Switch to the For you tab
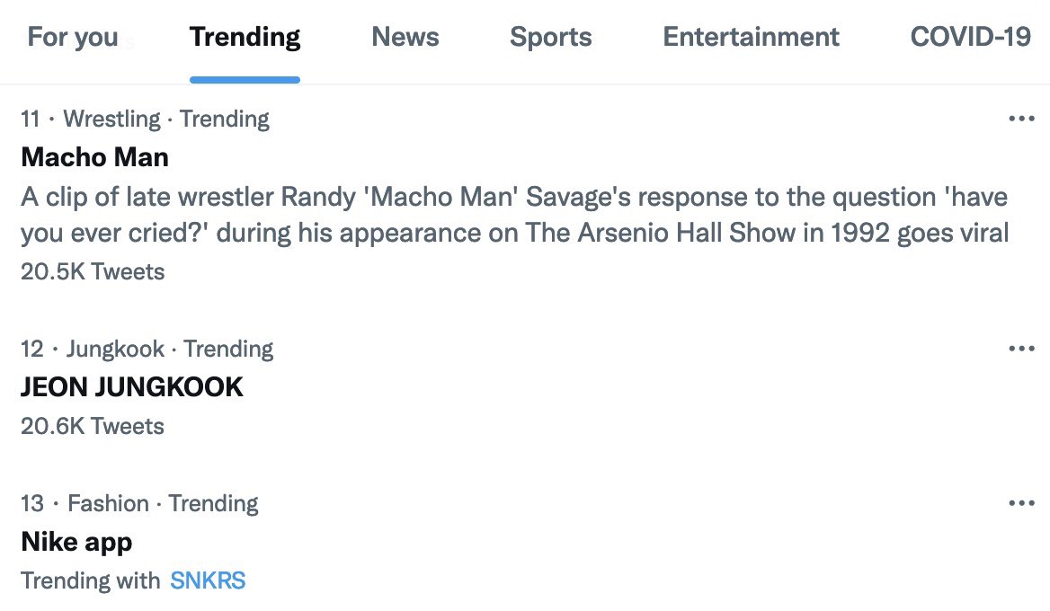The width and height of the screenshot is (1050, 611). pos(73,37)
